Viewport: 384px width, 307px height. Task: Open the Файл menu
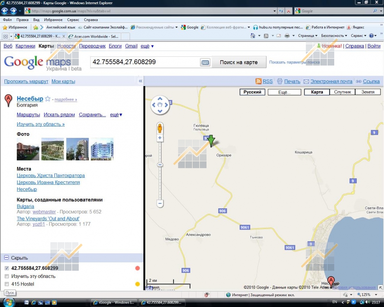click(7, 20)
